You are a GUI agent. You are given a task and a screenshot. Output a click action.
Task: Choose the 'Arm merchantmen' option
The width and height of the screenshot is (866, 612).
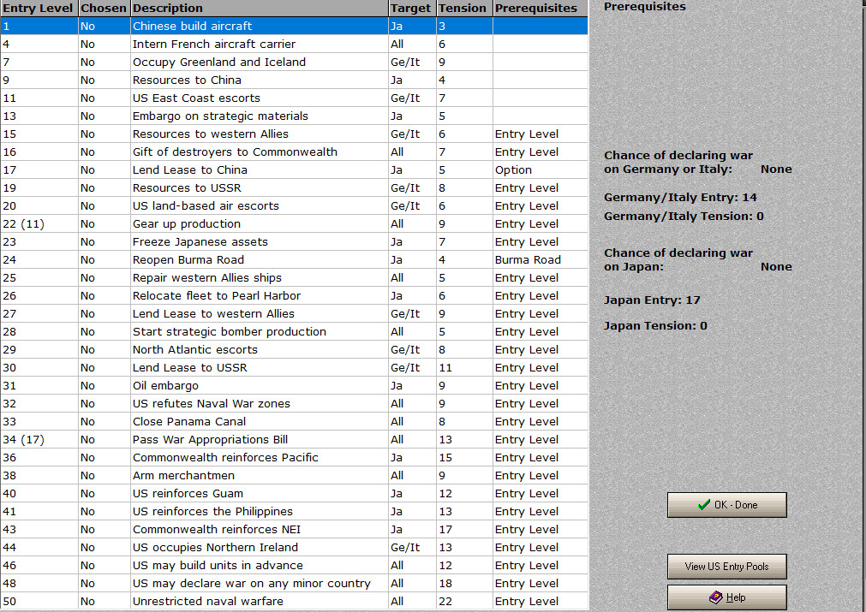[294, 476]
